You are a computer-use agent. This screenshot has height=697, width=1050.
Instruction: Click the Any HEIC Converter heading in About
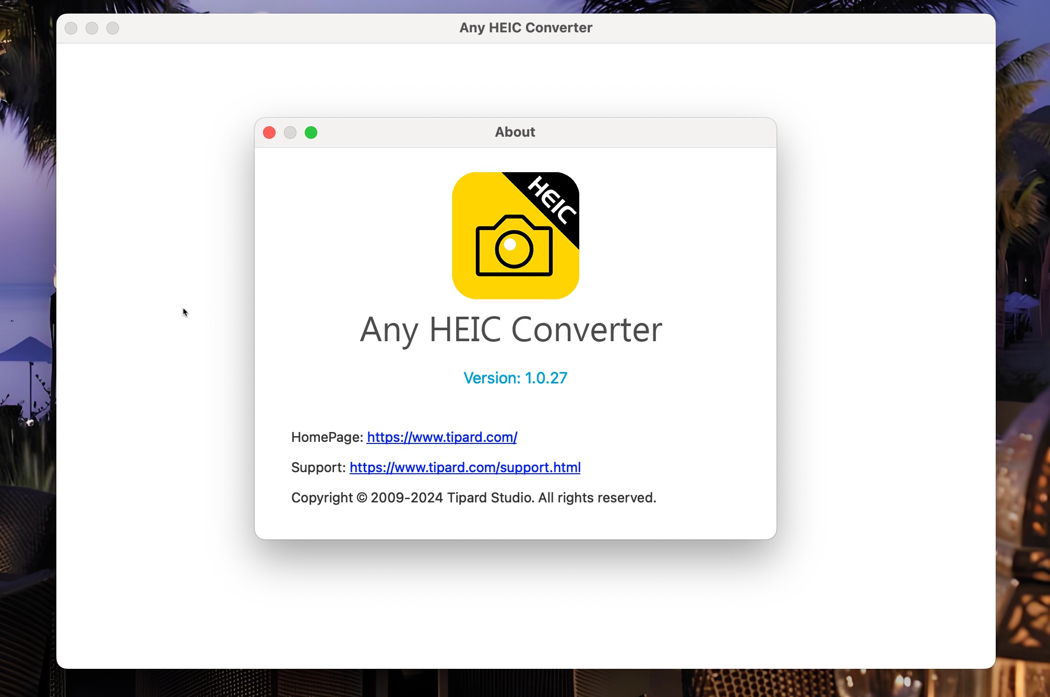click(x=511, y=330)
